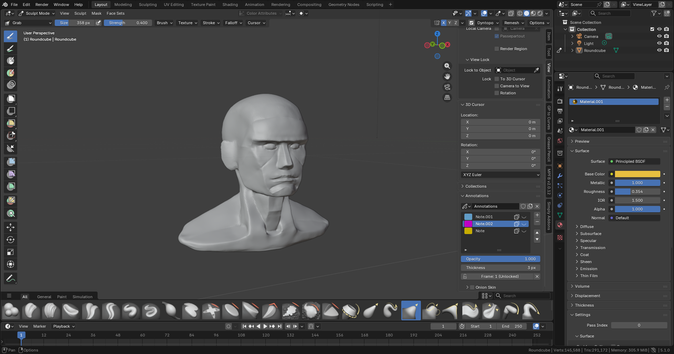
Task: Click the viewport zoom magnifier icon
Action: tap(447, 66)
